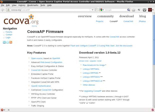155x112 pixels.
Task: Click the search magnifier button
Action: (128, 10)
